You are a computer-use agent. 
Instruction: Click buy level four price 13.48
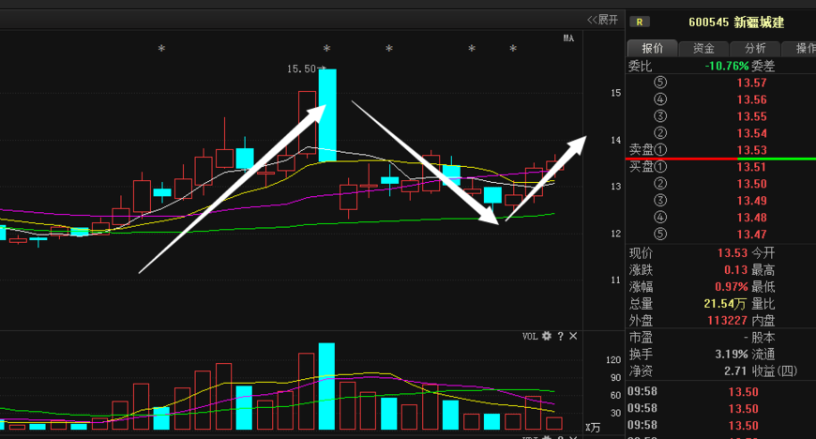[x=751, y=218]
